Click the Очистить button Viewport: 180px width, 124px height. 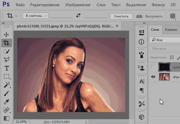pos(121,16)
